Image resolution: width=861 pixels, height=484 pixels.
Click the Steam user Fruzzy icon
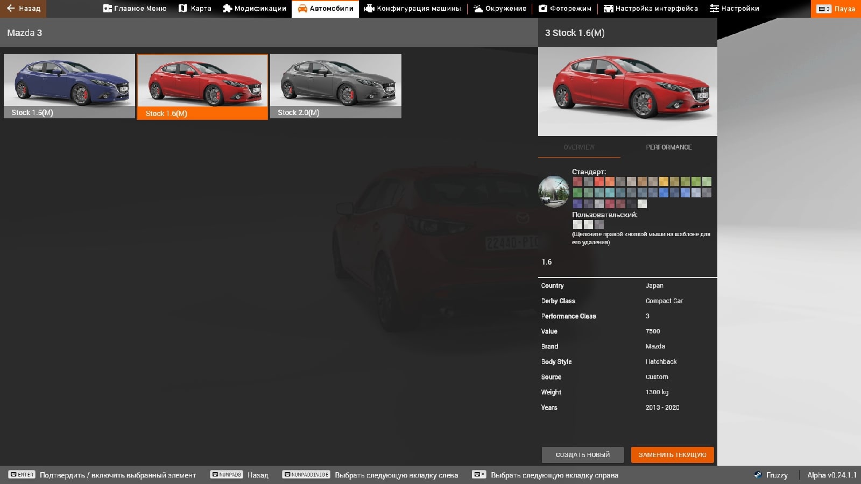[758, 475]
